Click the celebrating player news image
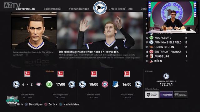 tap(100, 30)
